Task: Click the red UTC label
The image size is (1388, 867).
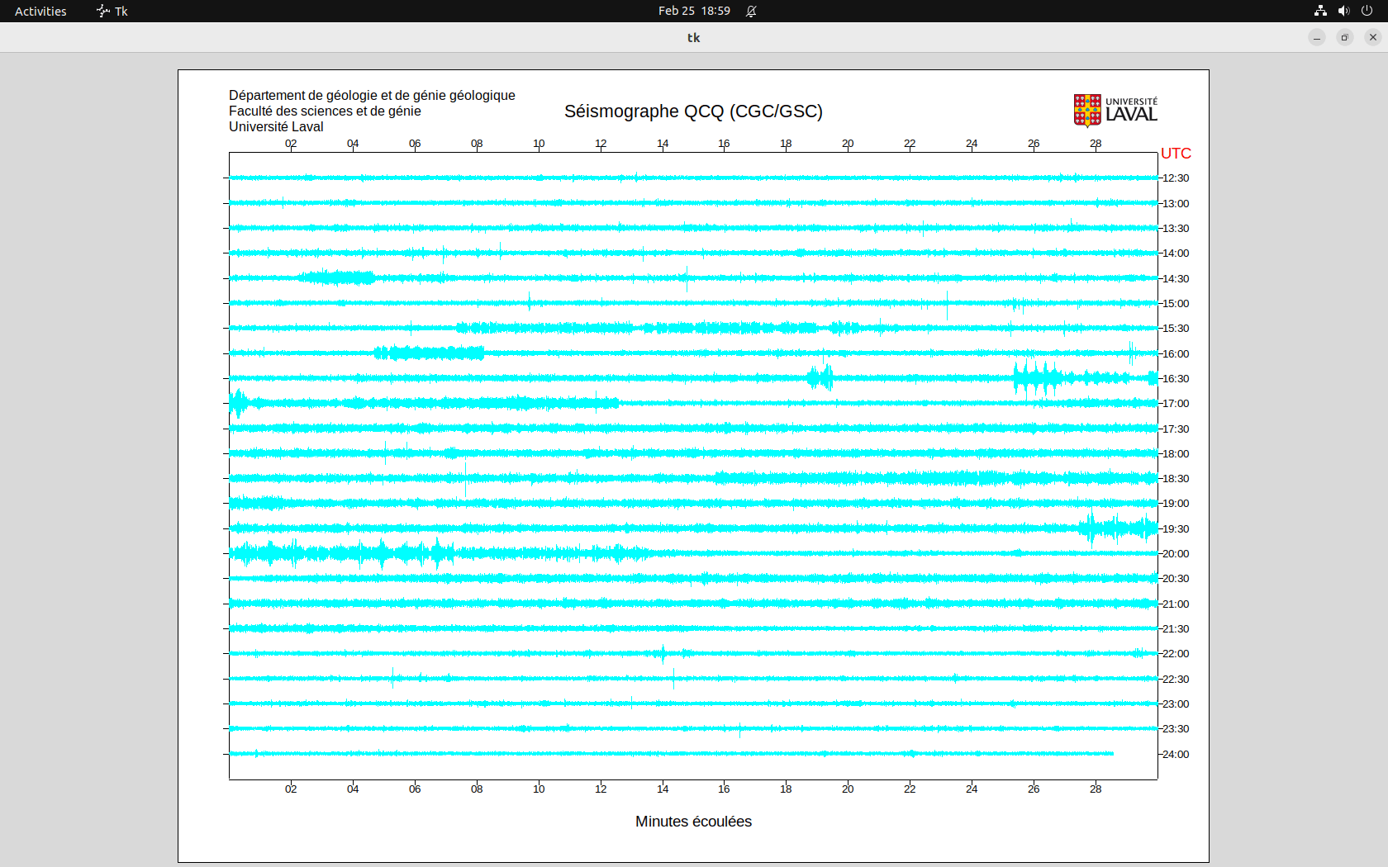Action: pos(1176,154)
